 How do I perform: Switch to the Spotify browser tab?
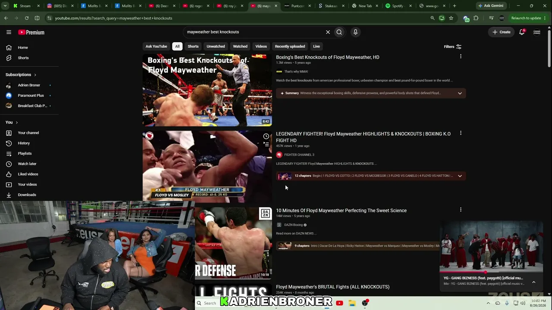pos(398,6)
